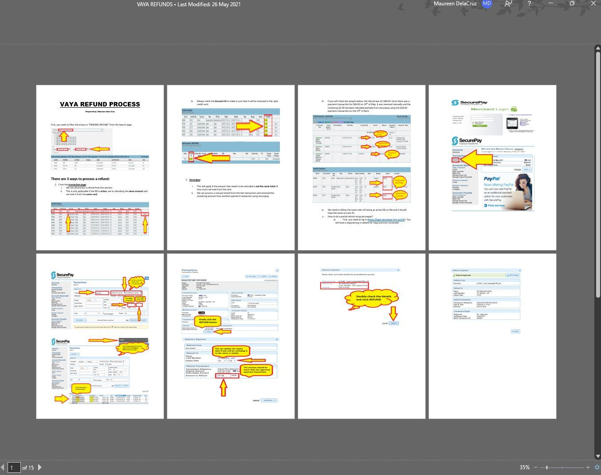This screenshot has width=601, height=475.
Task: Select the 'Double check the details' page
Action: click(x=361, y=336)
